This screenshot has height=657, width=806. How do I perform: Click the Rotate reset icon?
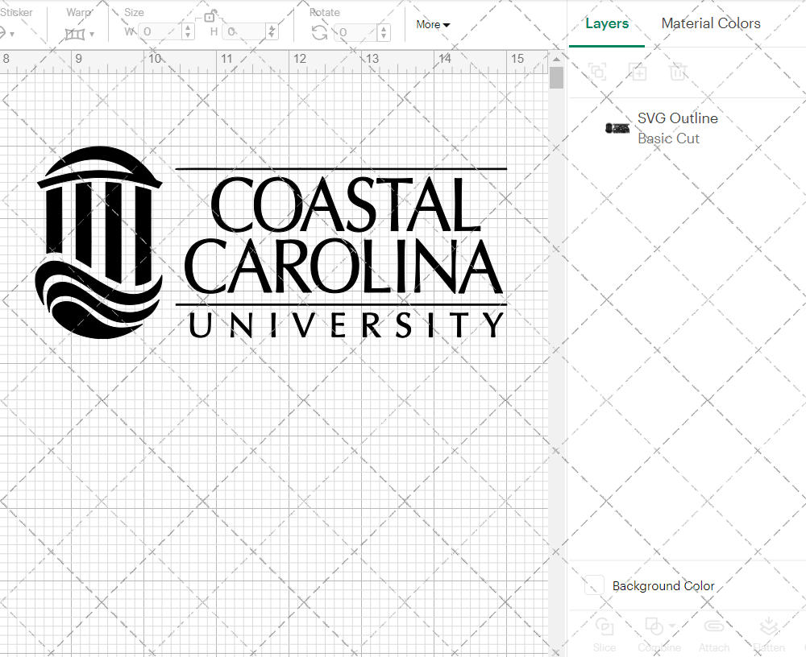point(319,32)
